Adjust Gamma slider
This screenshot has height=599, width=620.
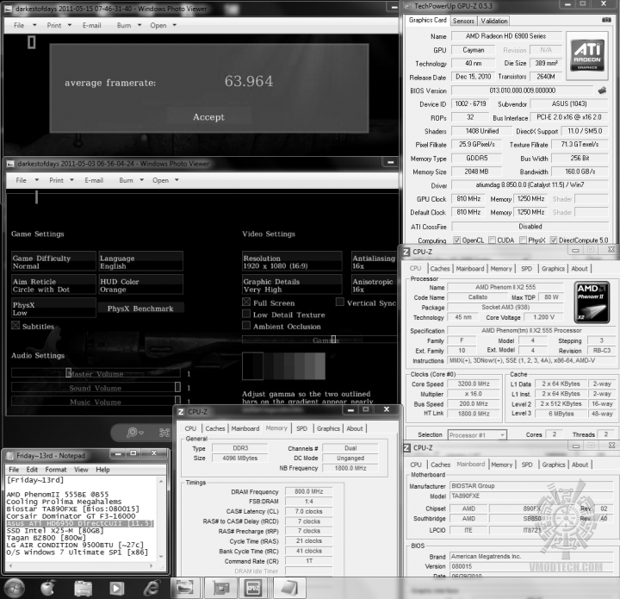(319, 340)
